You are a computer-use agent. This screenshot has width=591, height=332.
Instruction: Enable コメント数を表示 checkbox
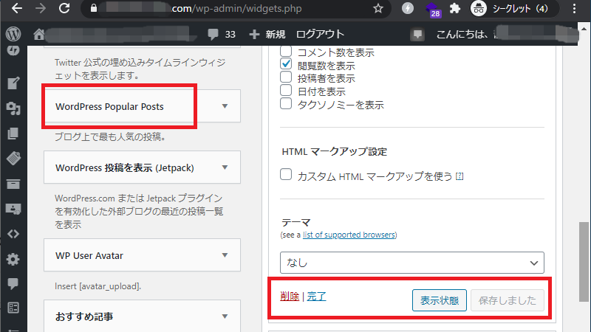pos(286,51)
